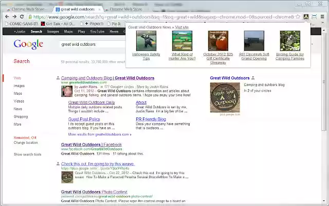
Task: Open Great Wild Outdoors Facebook result
Action: 92,145
